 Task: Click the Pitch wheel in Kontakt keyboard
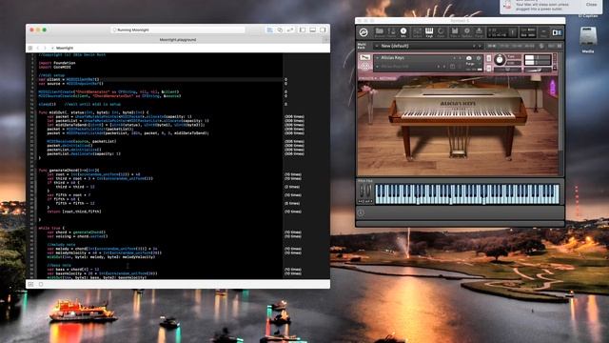tap(362, 191)
